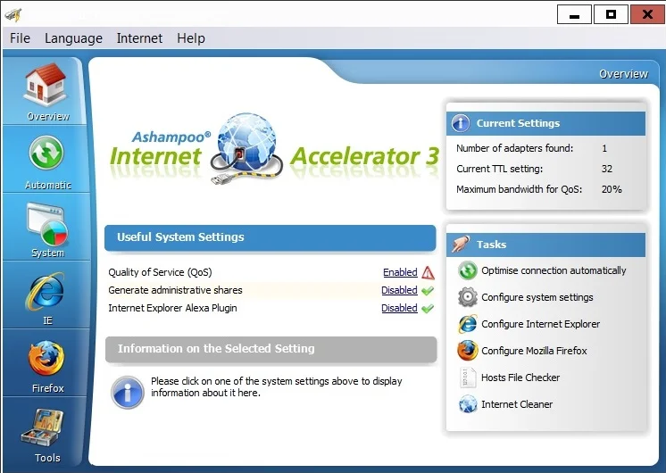The height and width of the screenshot is (473, 666).
Task: Select the Internet Explorer Alexa Plugin row
Action: tap(271, 308)
